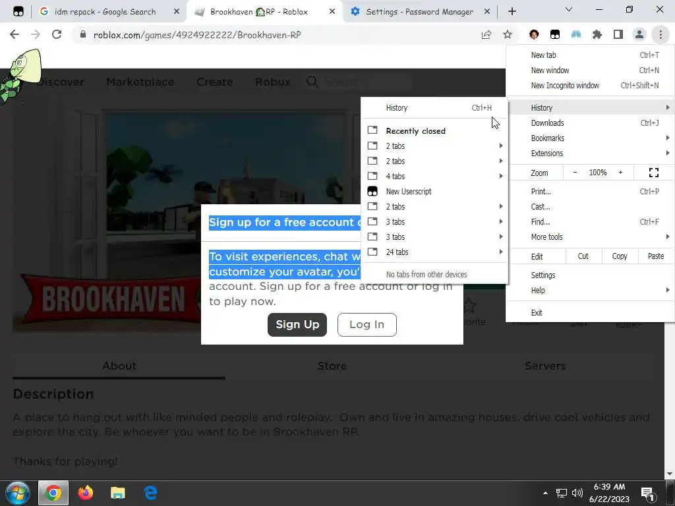This screenshot has height=506, width=675.
Task: Select New window menu item
Action: (x=590, y=70)
